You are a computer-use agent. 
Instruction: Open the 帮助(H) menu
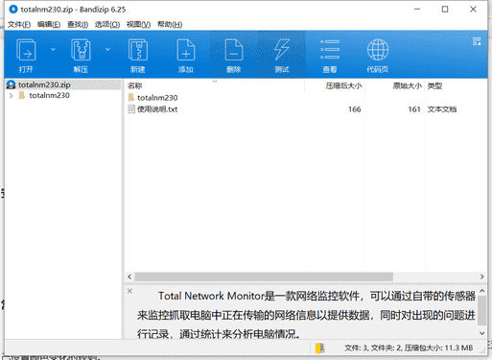click(170, 25)
